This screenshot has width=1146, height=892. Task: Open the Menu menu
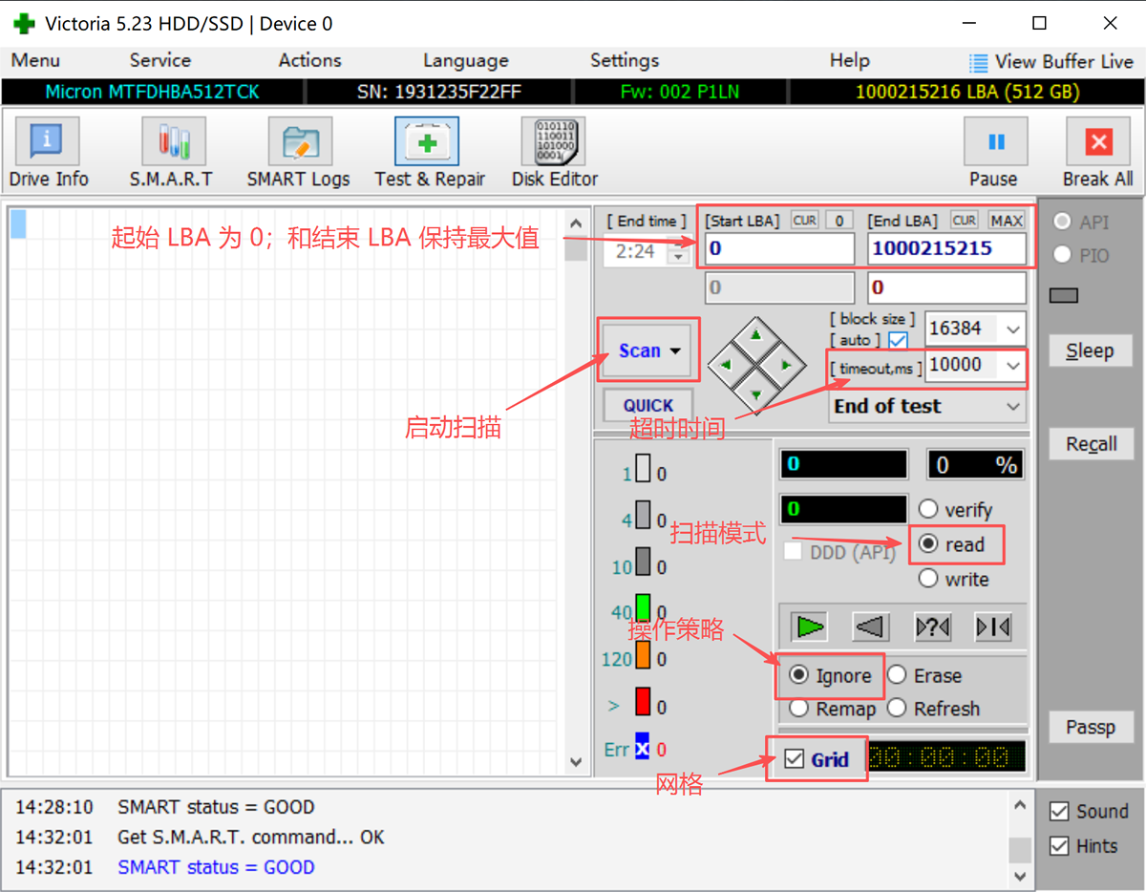click(35, 60)
